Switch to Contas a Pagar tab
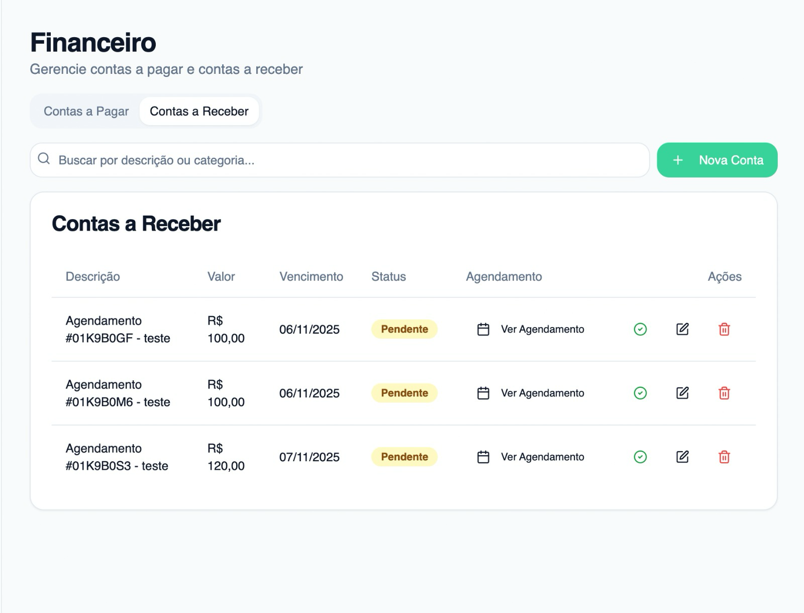 (x=86, y=111)
